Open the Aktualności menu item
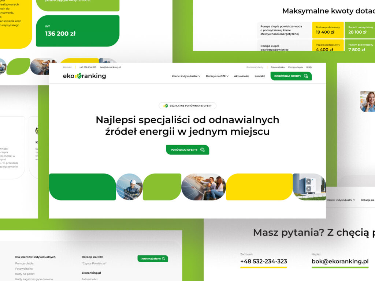 (242, 76)
